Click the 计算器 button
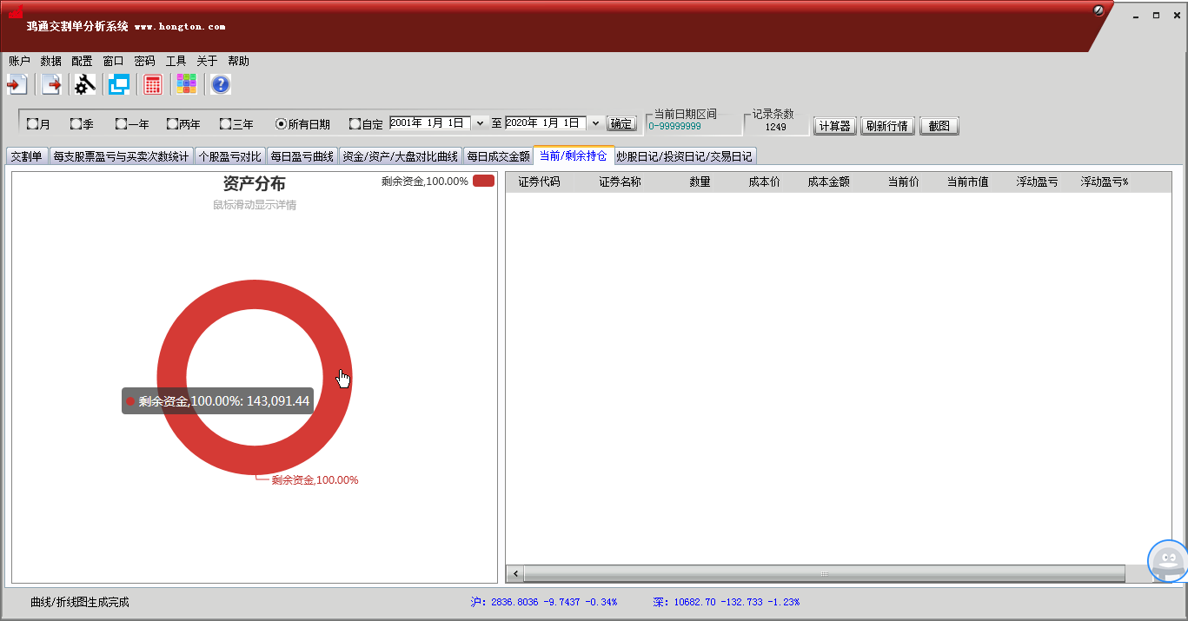This screenshot has width=1188, height=621. click(835, 126)
